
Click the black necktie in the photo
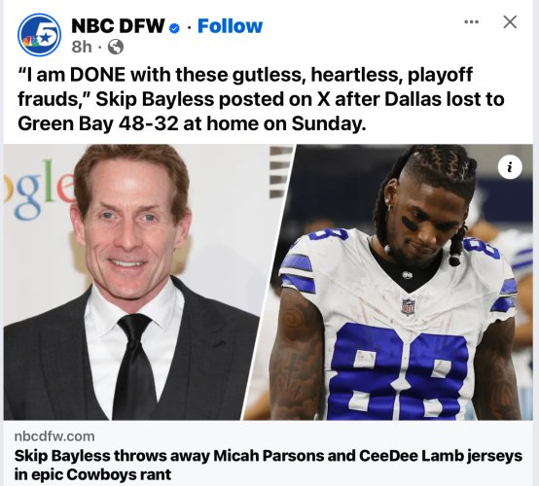coord(133,365)
